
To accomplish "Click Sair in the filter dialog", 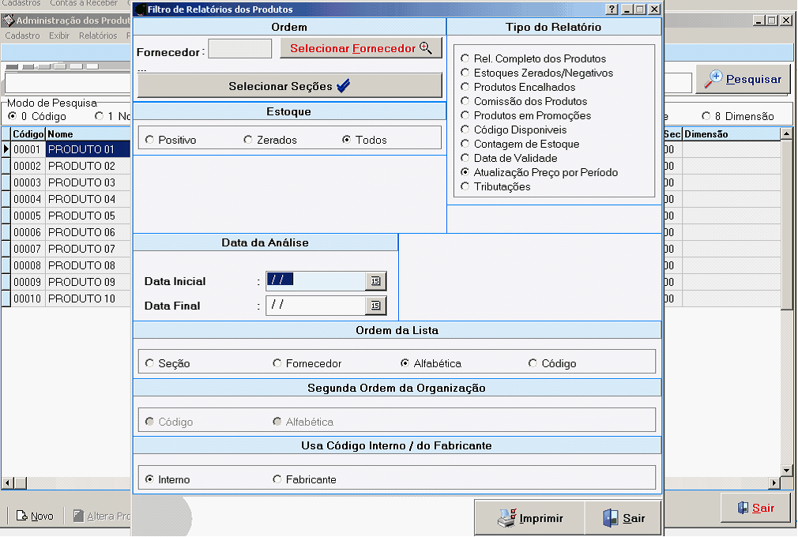I will [623, 518].
